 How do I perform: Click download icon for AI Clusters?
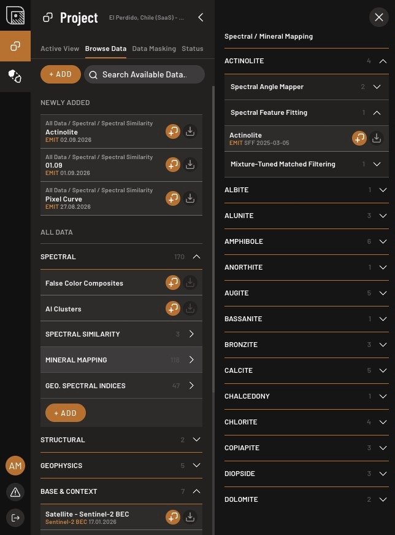tap(190, 308)
